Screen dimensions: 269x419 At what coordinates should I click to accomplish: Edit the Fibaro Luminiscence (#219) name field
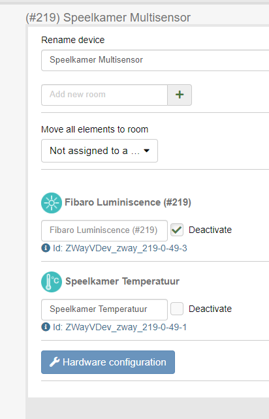[x=104, y=230]
